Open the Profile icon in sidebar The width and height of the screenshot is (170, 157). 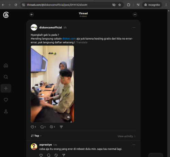coord(6,111)
